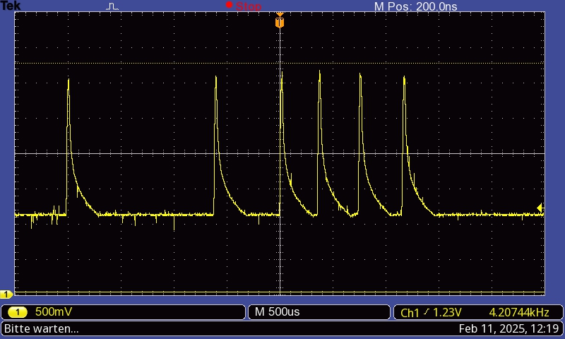Click the Ch1 1.23V trigger level readout
The image size is (565, 339).
(x=431, y=312)
